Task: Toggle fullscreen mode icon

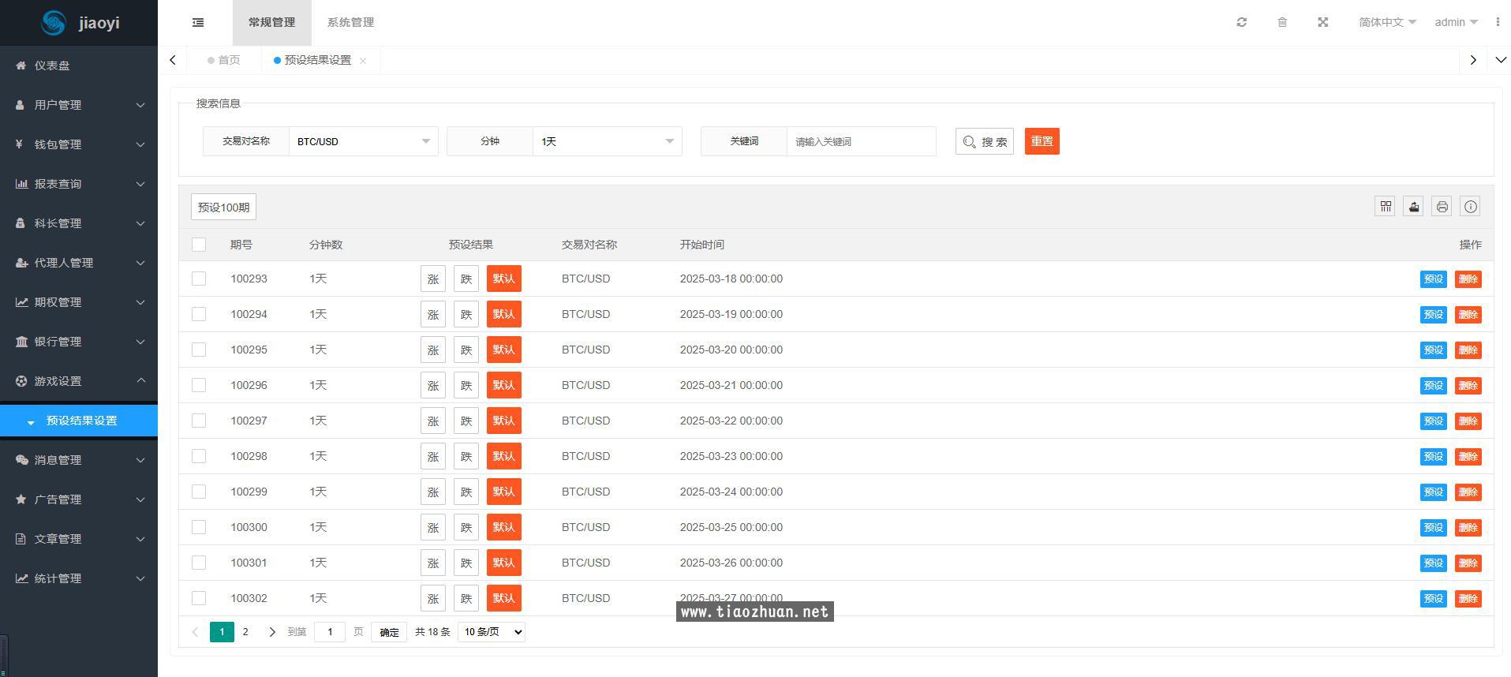Action: coord(1323,22)
